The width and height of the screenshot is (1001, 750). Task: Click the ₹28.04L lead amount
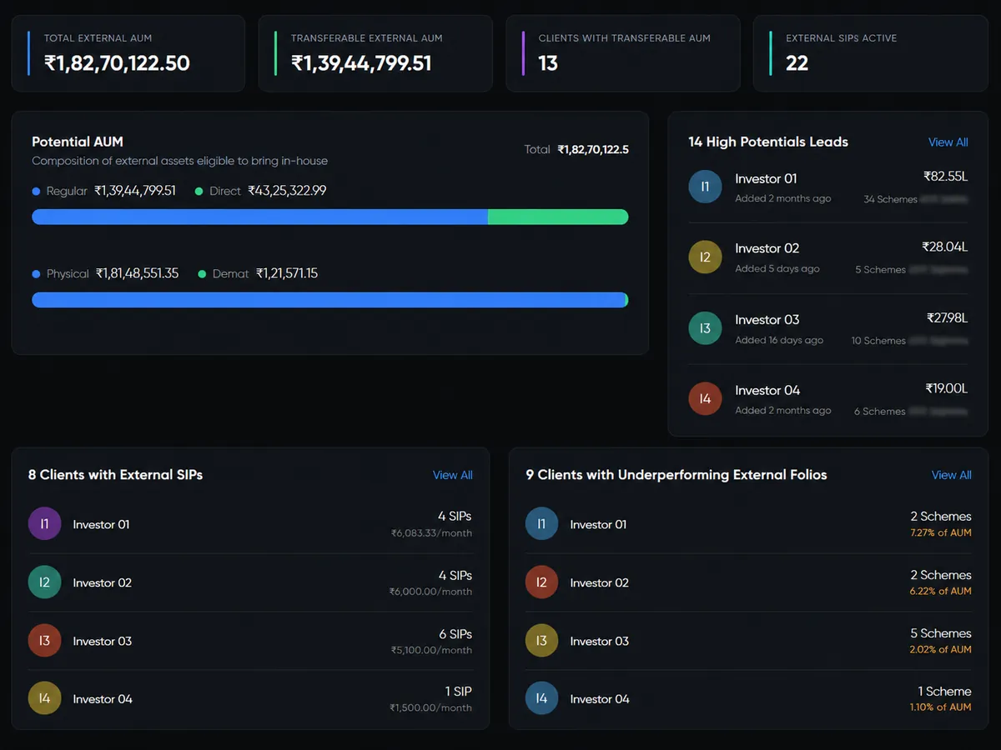point(945,247)
